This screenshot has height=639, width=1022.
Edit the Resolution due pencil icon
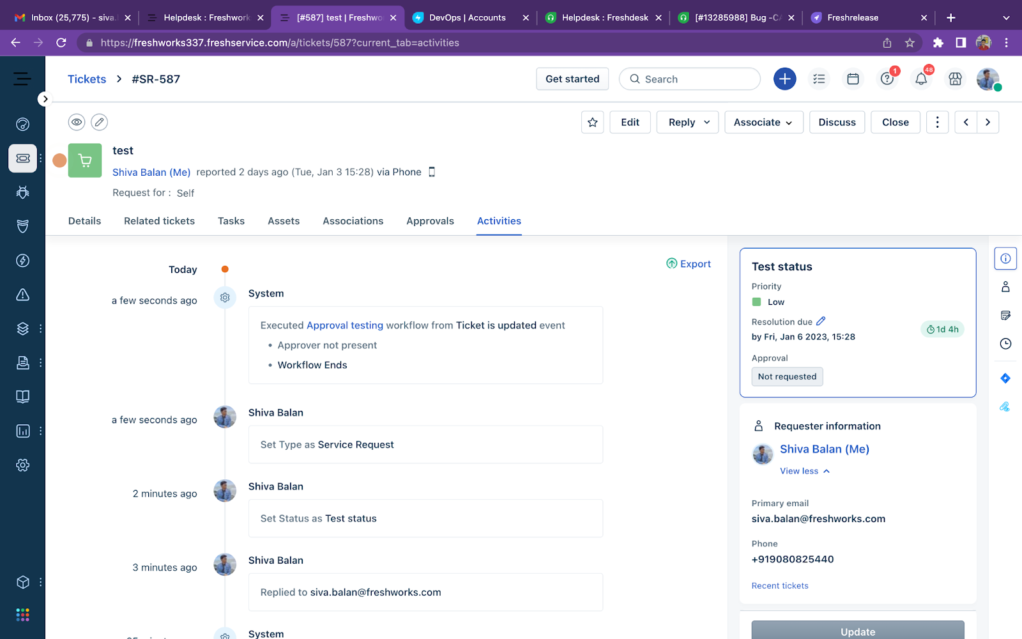[x=821, y=321]
